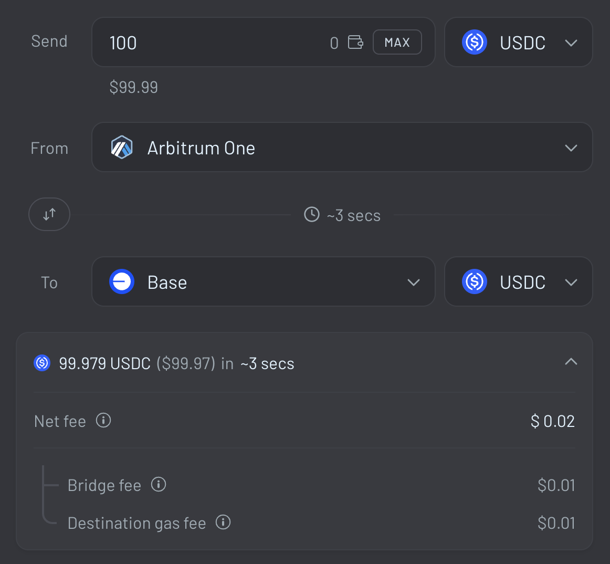The width and height of the screenshot is (610, 564).
Task: Click the clock icon near ~3 secs
Action: (312, 214)
